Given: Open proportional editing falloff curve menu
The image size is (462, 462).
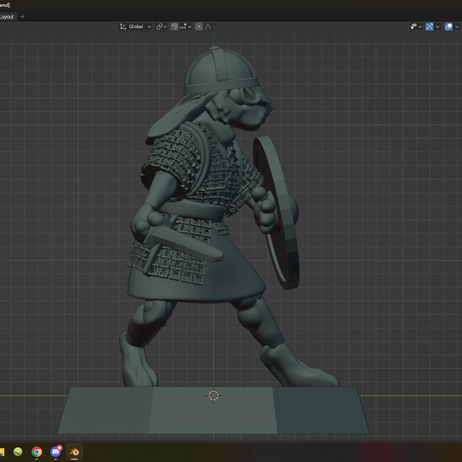Looking at the screenshot, I should pyautogui.click(x=210, y=27).
